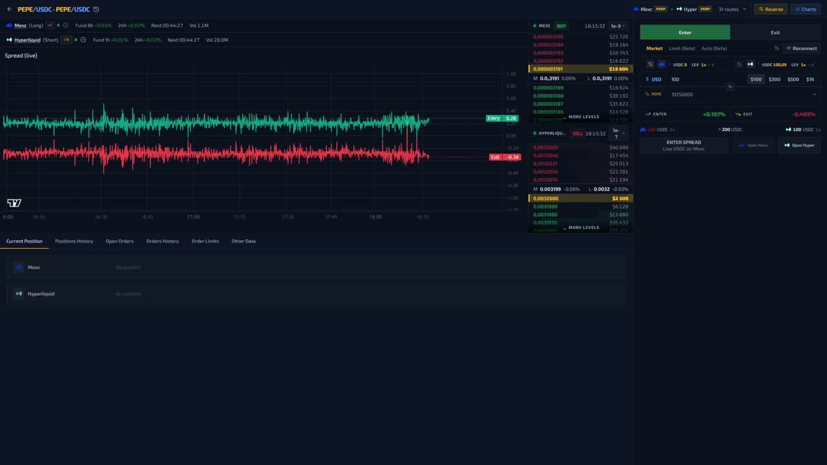Click the transfer arrows icon beside Hyperliquid balance
This screenshot has height=465, width=827.
coord(740,65)
